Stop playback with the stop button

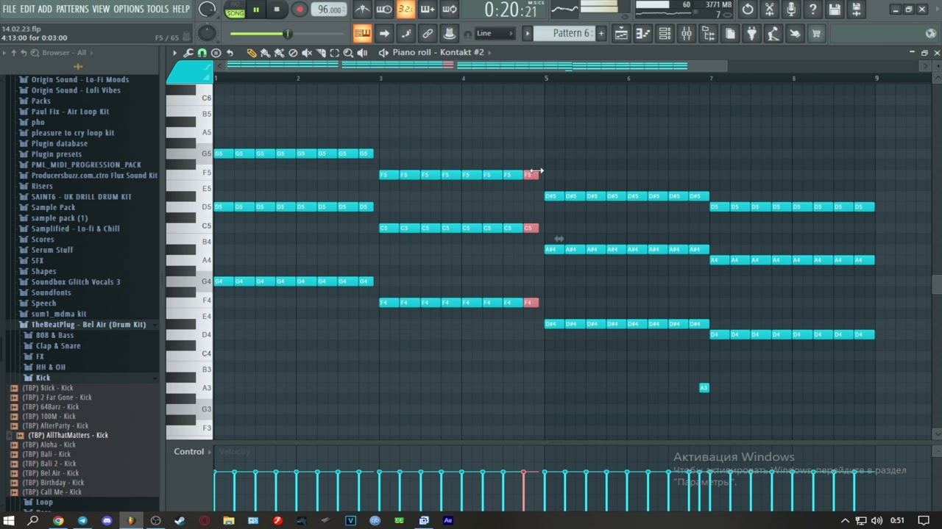[277, 10]
